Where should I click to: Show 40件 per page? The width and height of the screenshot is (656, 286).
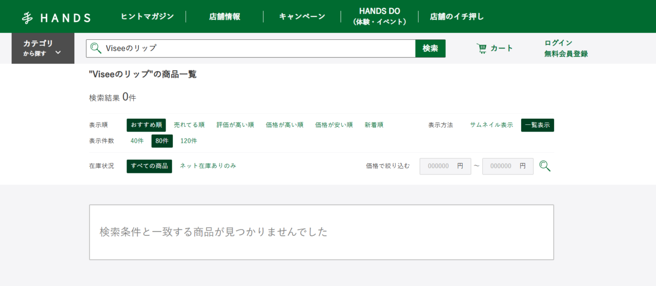tap(137, 141)
